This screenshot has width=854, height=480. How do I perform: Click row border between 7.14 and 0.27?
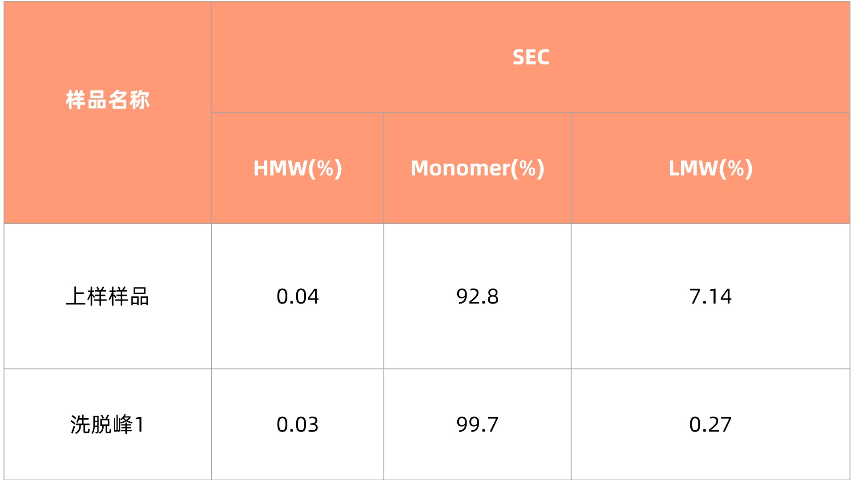710,369
